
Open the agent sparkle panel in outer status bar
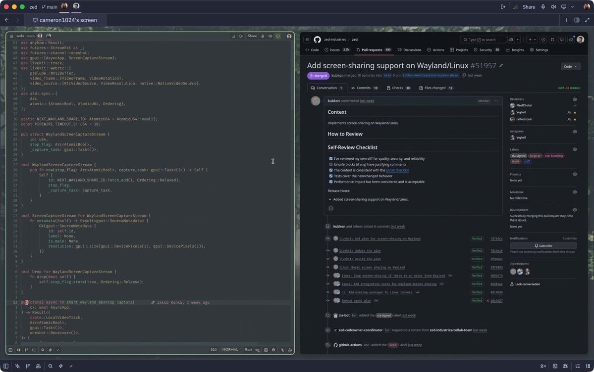point(17,366)
